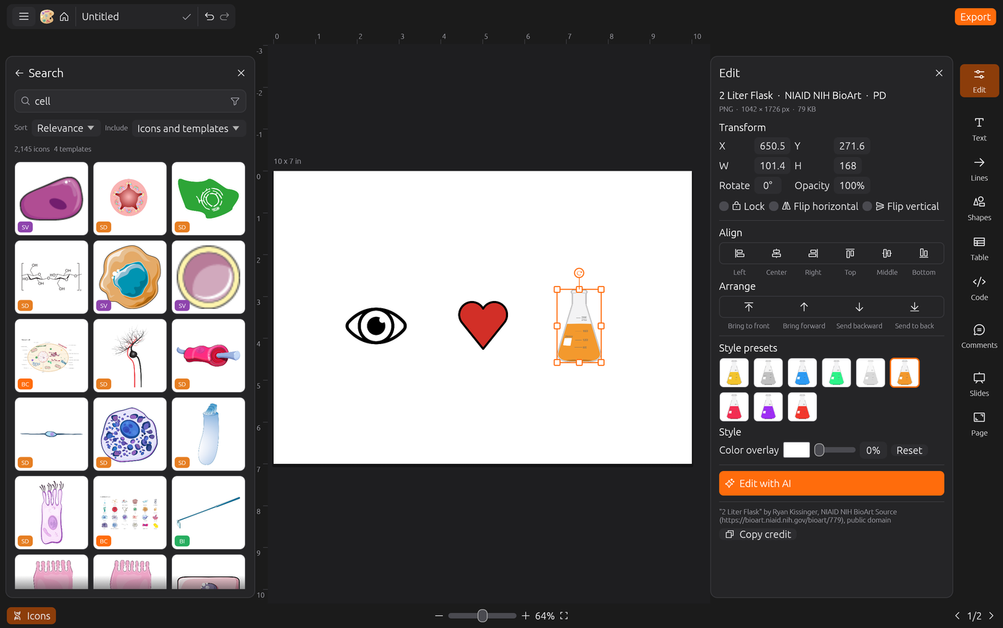The image size is (1003, 628).
Task: Close the Search panel
Action: point(241,73)
